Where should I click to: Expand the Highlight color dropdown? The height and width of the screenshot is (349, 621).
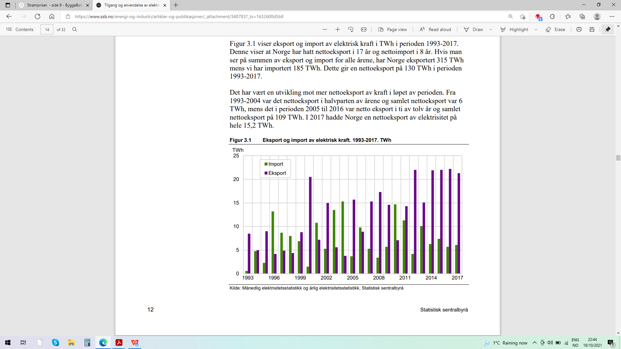click(x=536, y=29)
